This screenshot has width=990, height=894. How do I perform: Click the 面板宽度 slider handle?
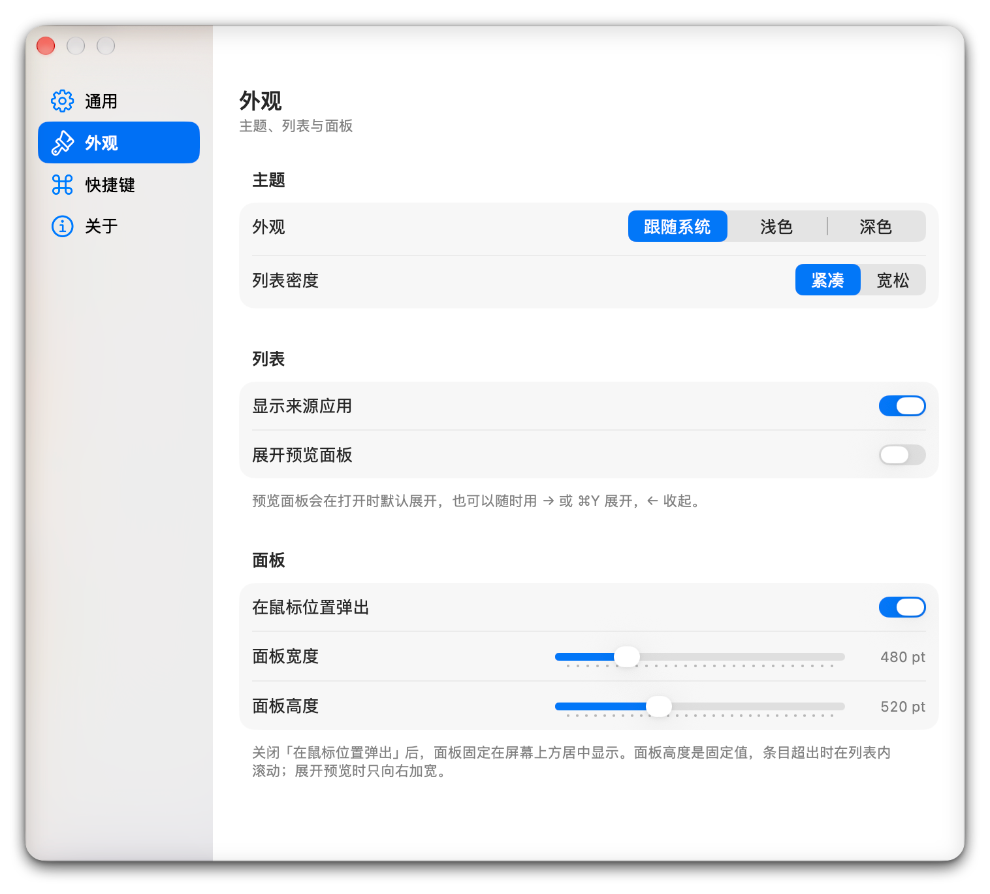[x=627, y=657]
